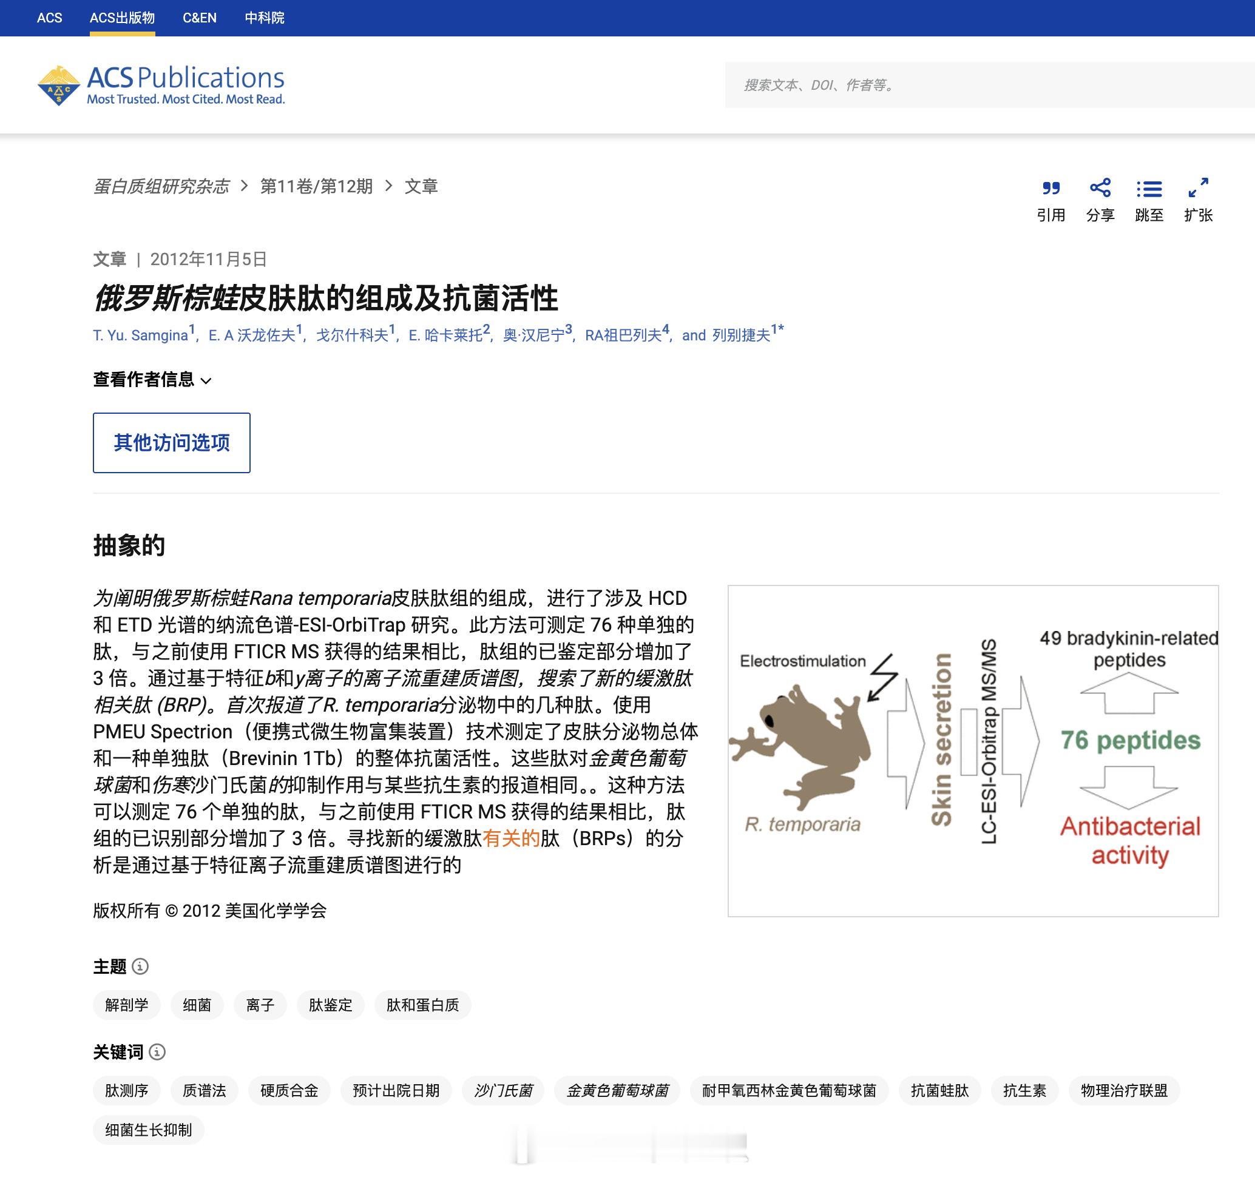Image resolution: width=1255 pixels, height=1177 pixels.
Task: Click the 肽测序 keyword tag
Action: [127, 1090]
